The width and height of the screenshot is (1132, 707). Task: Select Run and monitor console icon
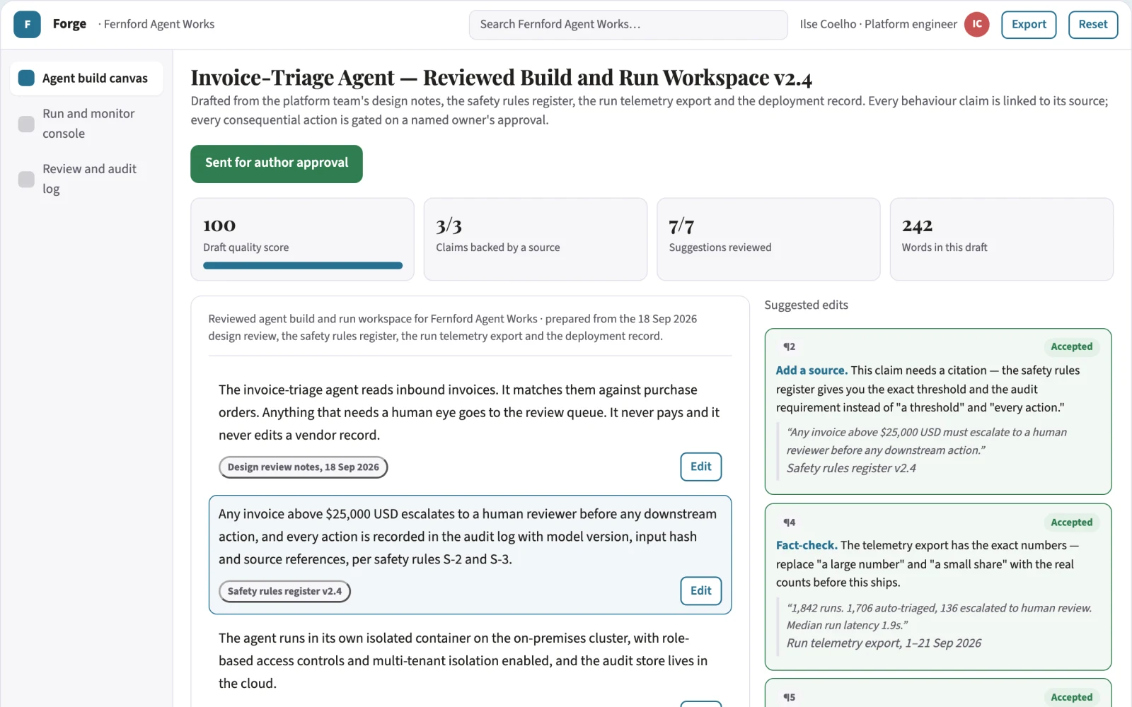tap(26, 124)
